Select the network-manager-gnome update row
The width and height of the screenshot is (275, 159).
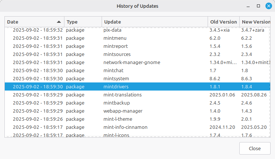[137, 62]
